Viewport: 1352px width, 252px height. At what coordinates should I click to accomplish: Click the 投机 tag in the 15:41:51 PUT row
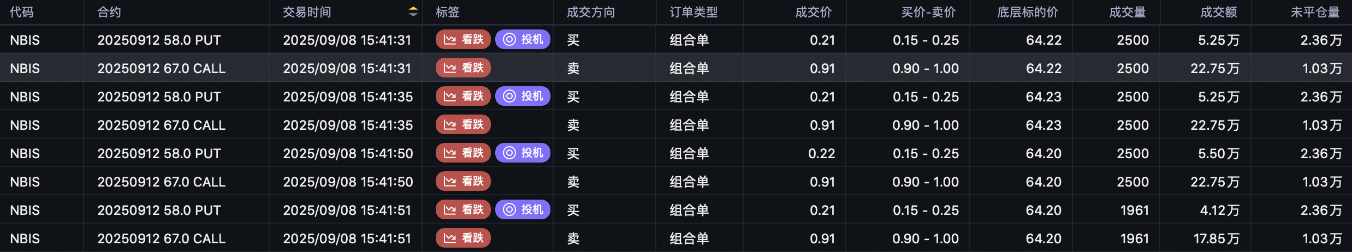[x=523, y=209]
